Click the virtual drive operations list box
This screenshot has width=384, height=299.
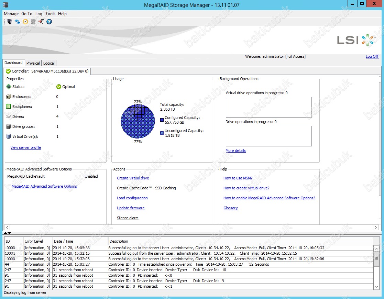[268, 107]
